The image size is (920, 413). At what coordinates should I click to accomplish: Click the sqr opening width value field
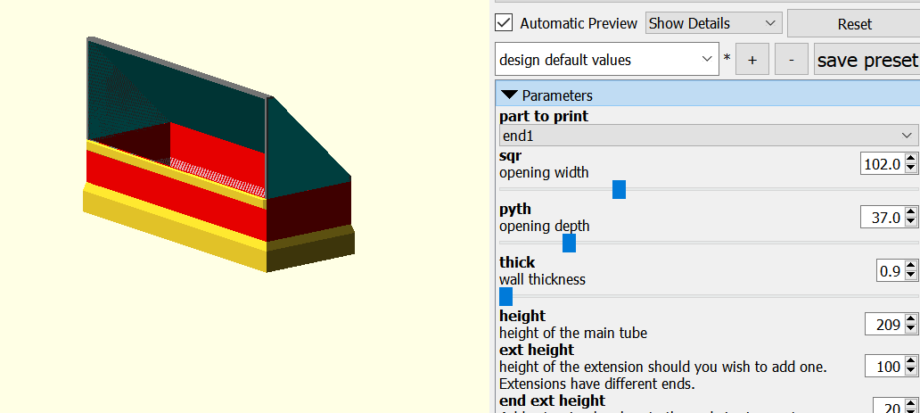point(883,164)
